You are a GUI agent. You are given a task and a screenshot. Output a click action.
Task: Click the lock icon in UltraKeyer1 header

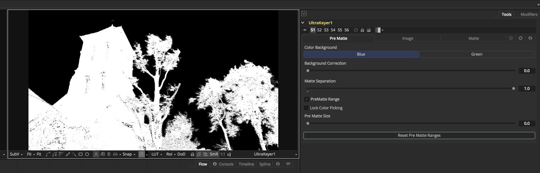362,30
